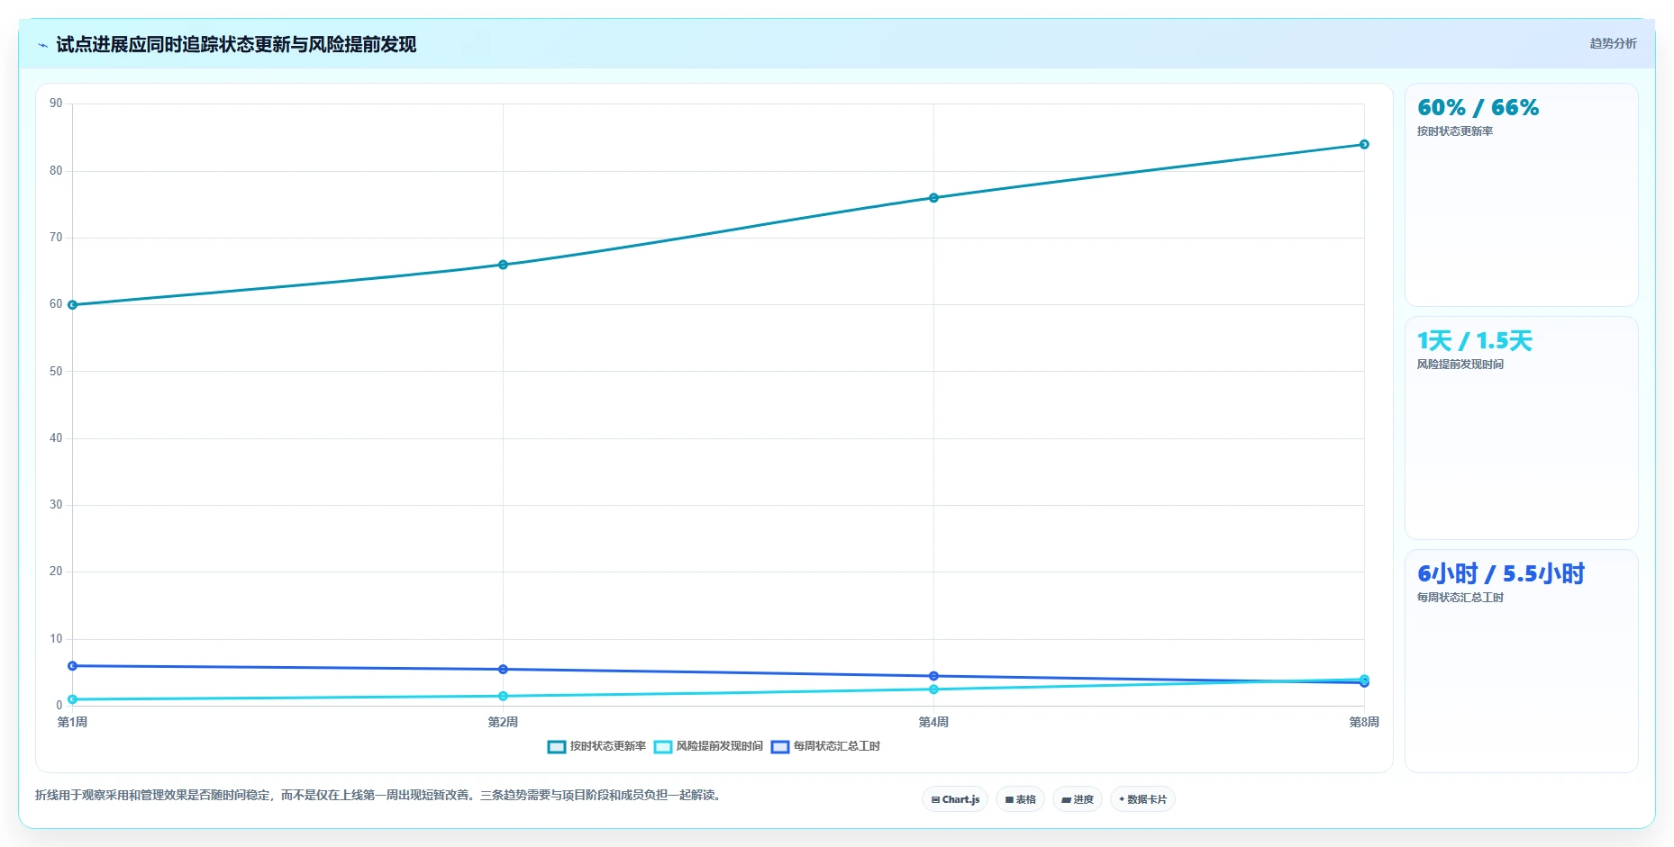Click the 60% / 66% metric value
1674x847 pixels.
point(1478,108)
